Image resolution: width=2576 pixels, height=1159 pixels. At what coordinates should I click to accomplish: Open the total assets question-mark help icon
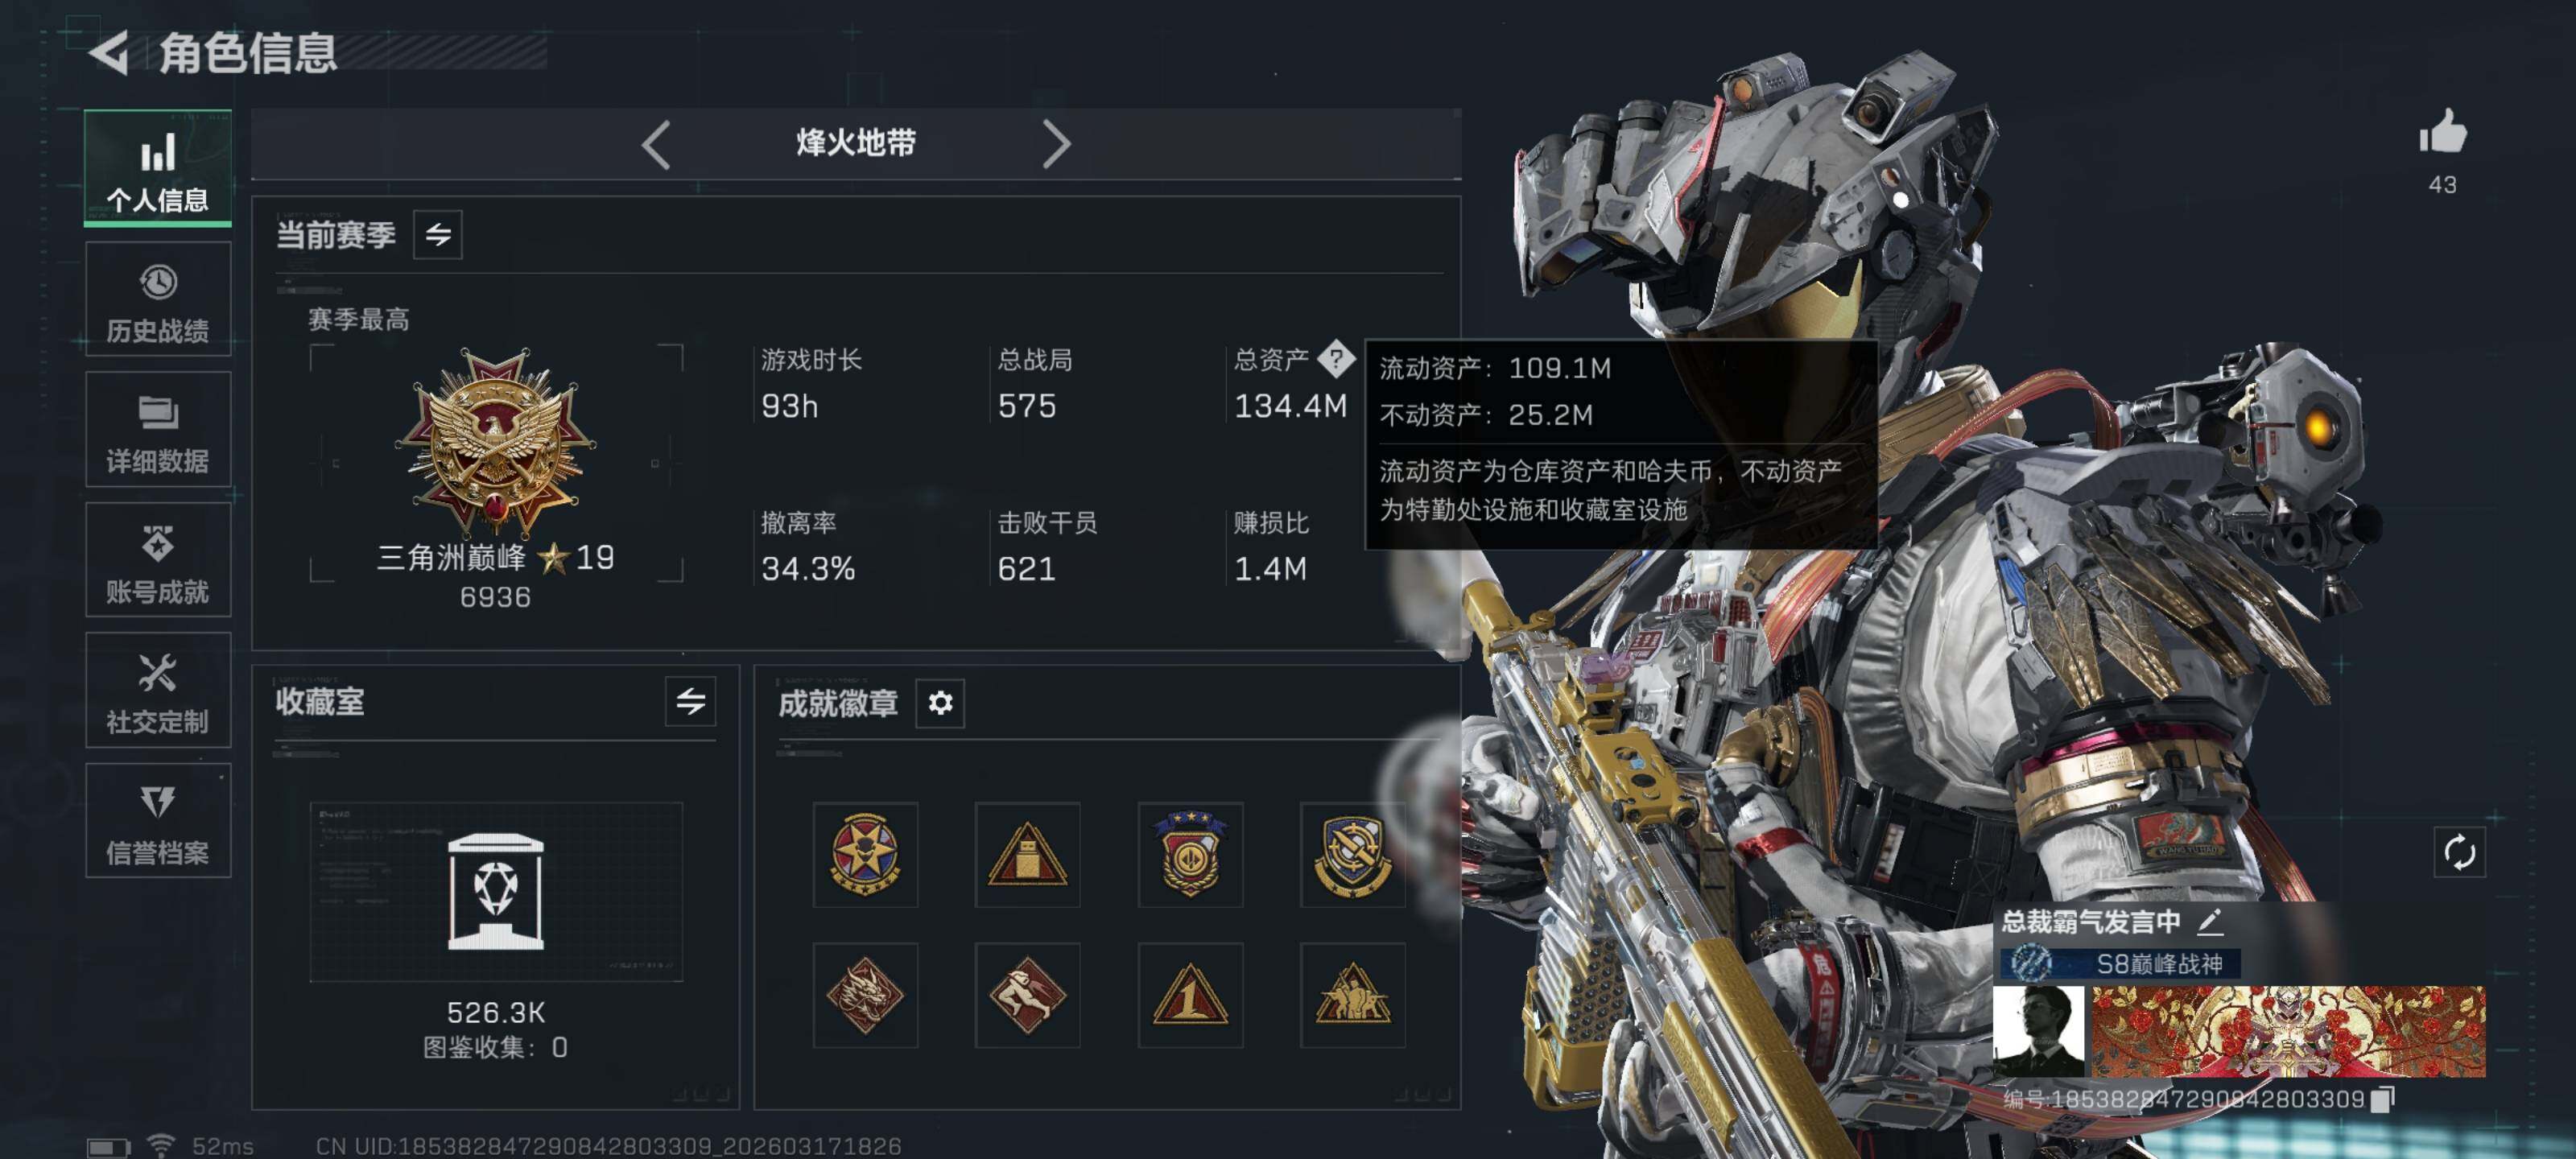point(1336,359)
